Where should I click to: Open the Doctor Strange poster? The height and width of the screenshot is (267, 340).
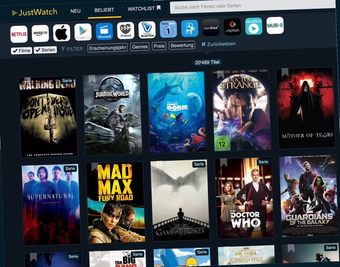(241, 110)
